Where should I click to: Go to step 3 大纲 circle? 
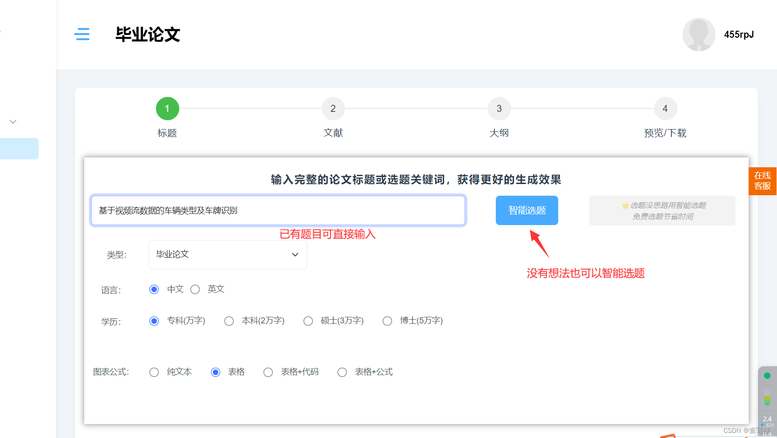pyautogui.click(x=499, y=109)
